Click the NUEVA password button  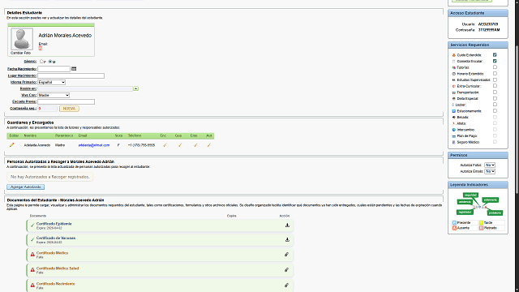(x=69, y=109)
